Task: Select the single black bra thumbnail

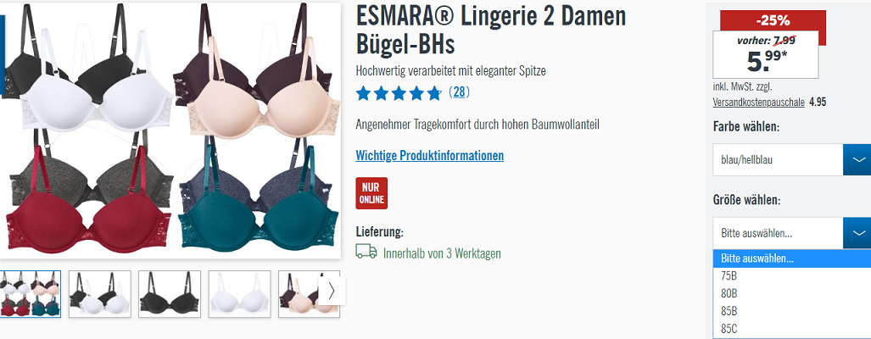Action: 170,294
